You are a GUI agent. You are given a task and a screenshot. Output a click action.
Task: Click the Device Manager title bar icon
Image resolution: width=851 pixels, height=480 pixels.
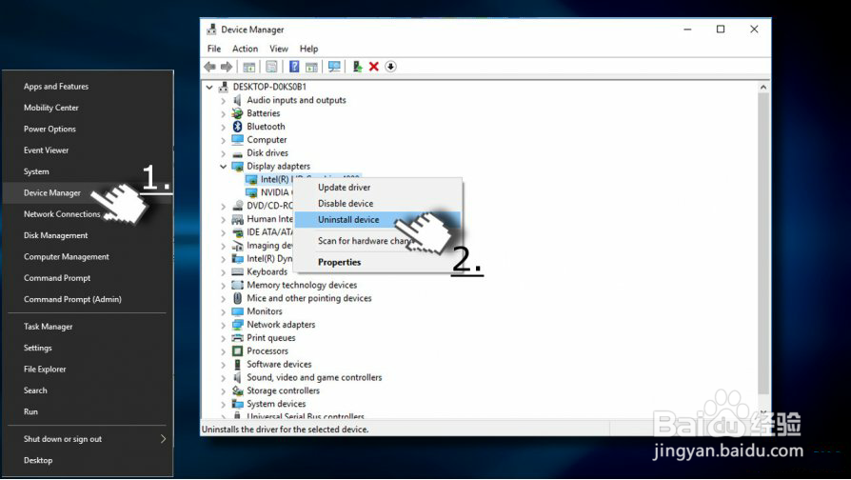[211, 30]
